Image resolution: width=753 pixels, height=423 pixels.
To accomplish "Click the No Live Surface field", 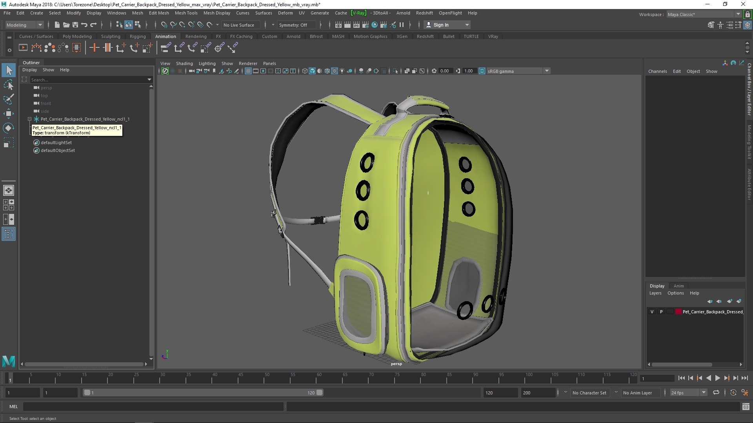I will click(240, 25).
